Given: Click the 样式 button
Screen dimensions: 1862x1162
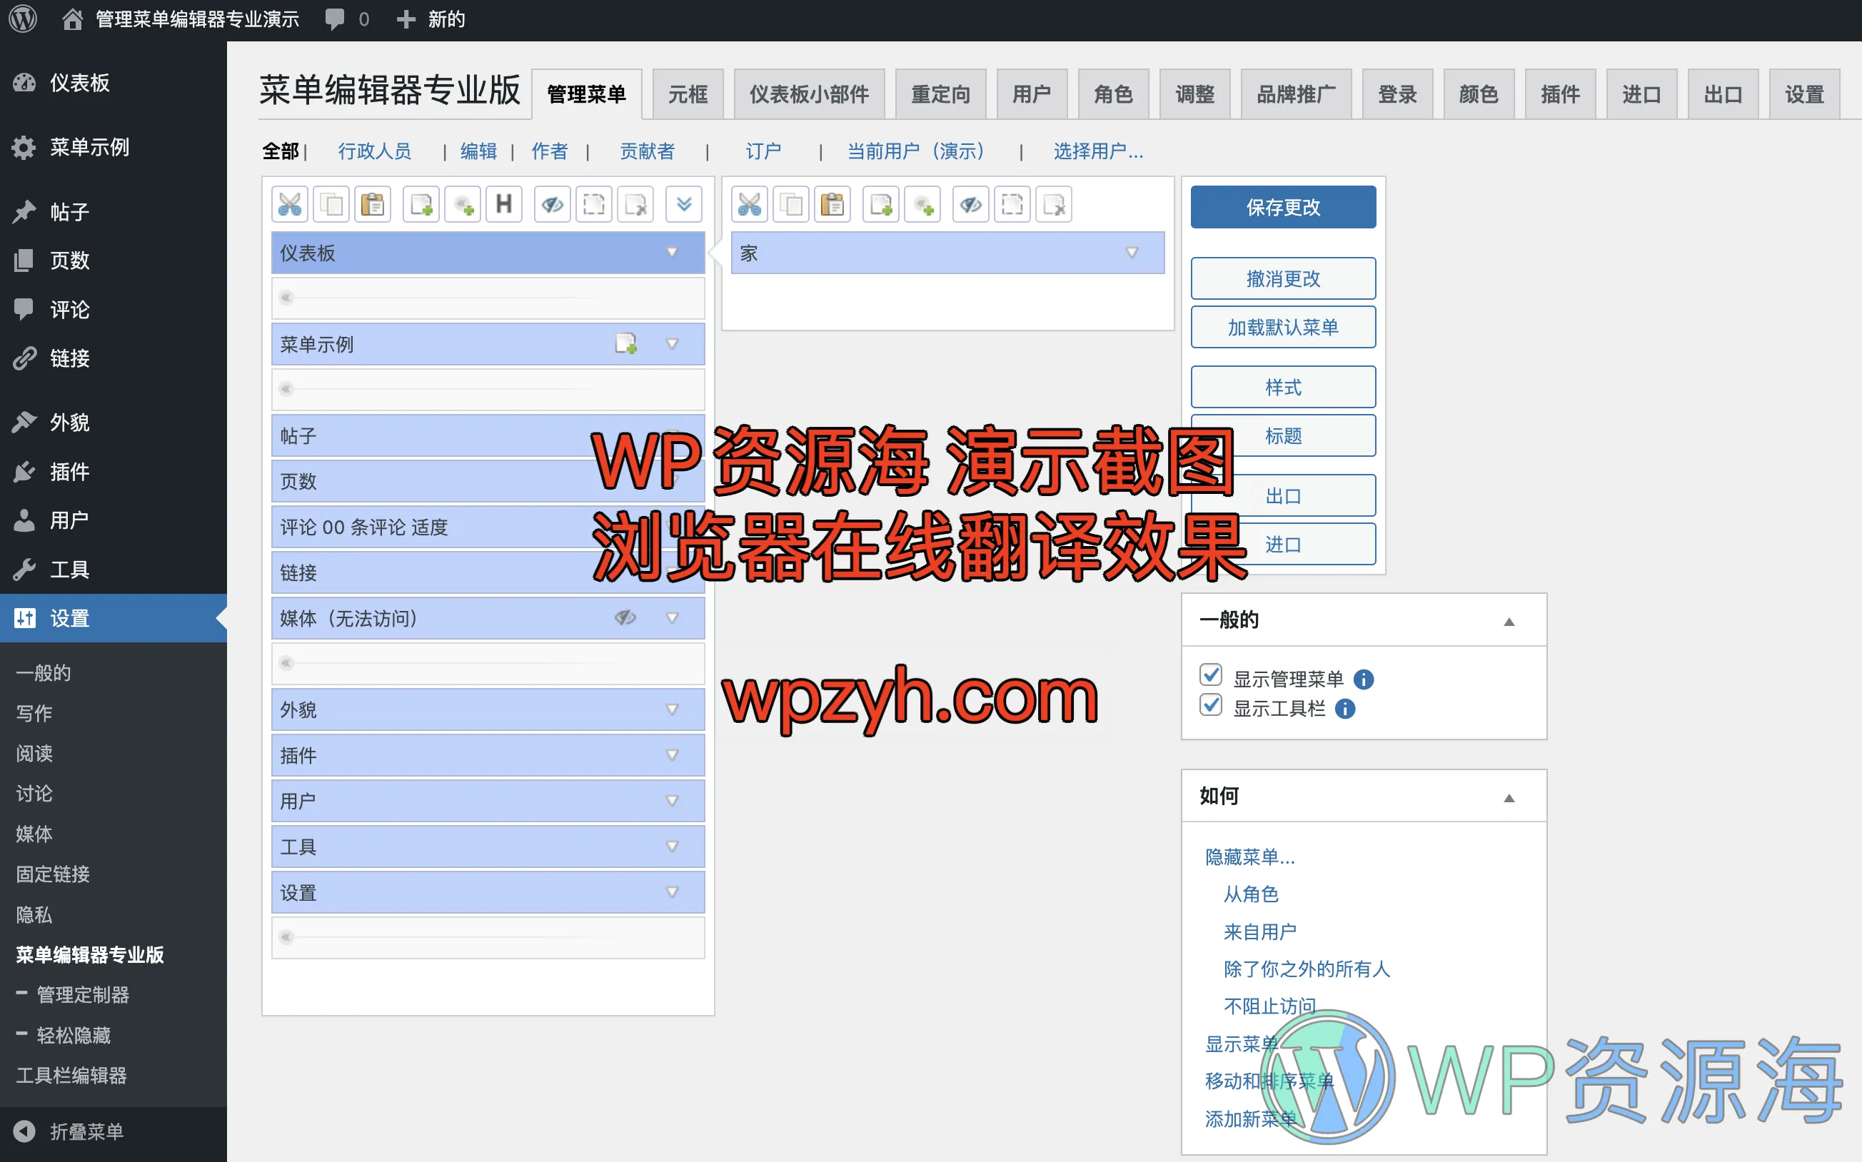Looking at the screenshot, I should point(1282,388).
